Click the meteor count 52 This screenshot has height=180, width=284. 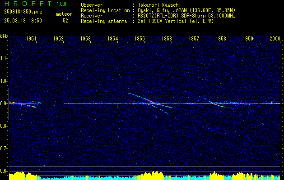(x=65, y=21)
